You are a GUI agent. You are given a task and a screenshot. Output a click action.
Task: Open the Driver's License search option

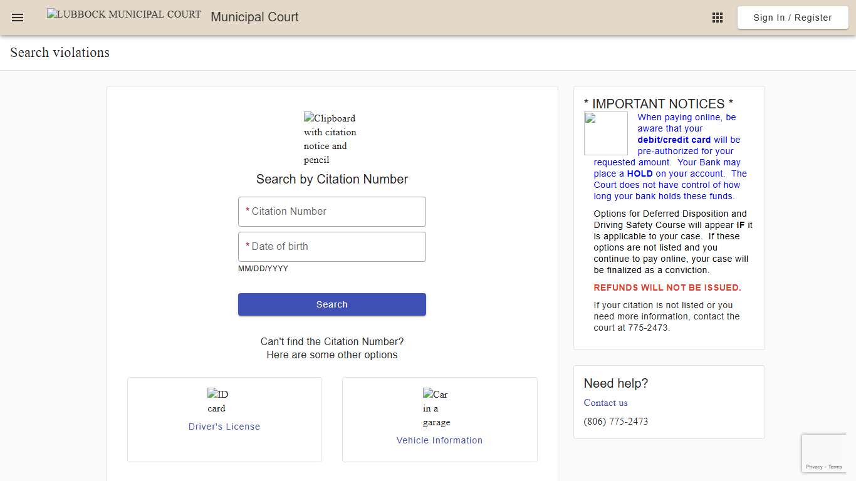point(224,427)
